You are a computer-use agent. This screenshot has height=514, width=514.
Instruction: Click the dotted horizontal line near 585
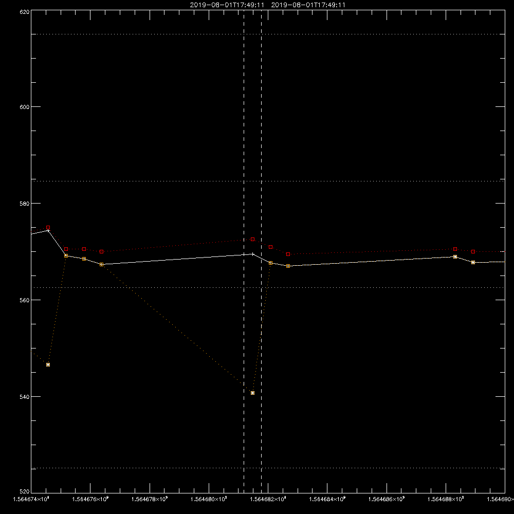(268, 181)
